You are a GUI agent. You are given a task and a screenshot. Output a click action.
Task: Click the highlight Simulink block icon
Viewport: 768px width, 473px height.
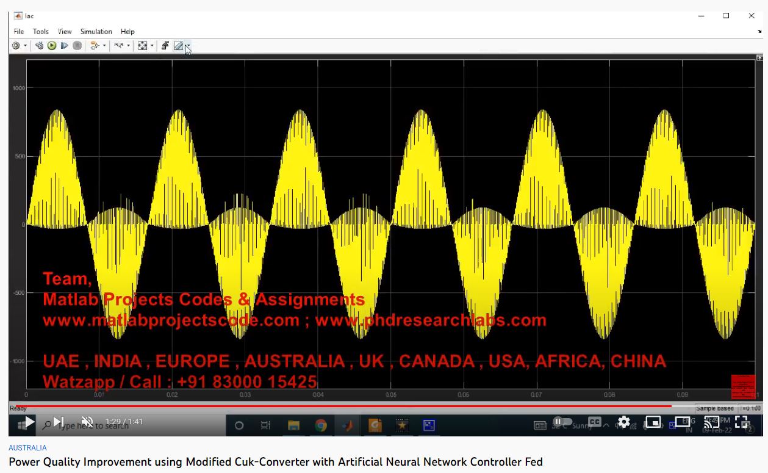pyautogui.click(x=95, y=46)
